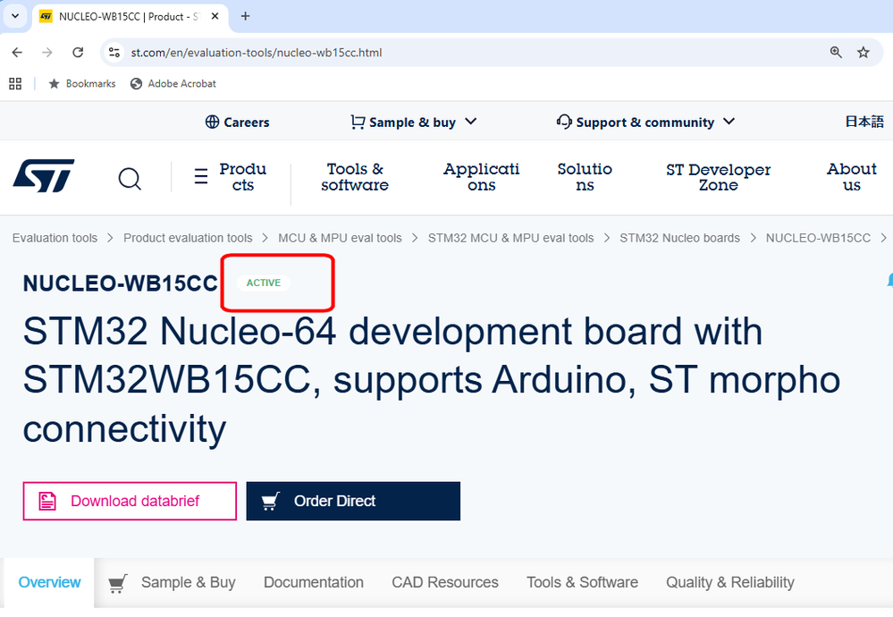
Task: Open the tab search dropdown arrow
Action: click(x=15, y=16)
